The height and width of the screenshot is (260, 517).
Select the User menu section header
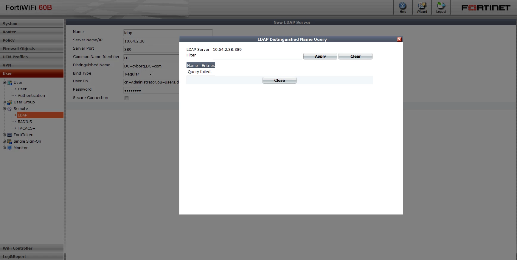coord(32,73)
